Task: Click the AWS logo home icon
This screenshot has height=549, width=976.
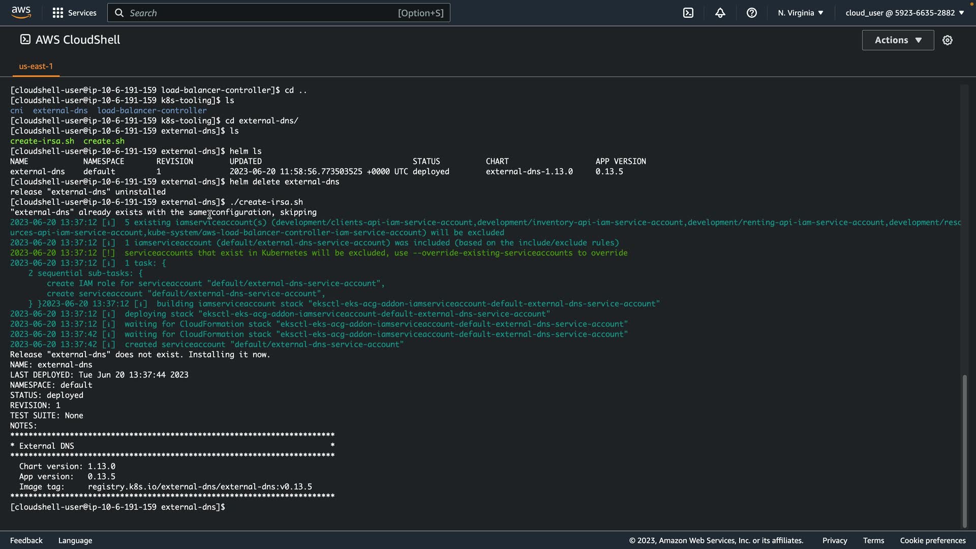Action: pyautogui.click(x=21, y=12)
